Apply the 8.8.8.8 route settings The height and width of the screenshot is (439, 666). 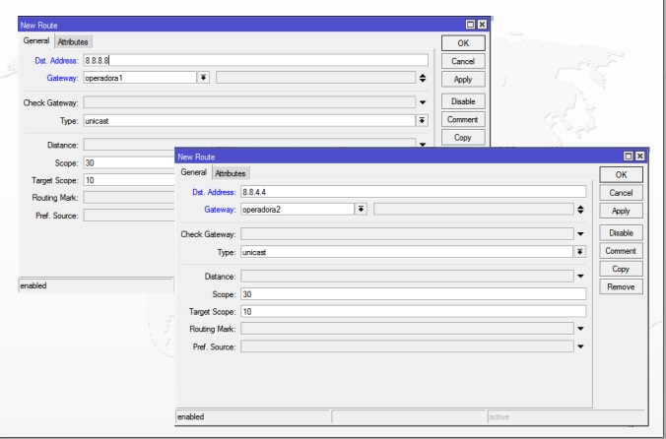[x=463, y=80]
